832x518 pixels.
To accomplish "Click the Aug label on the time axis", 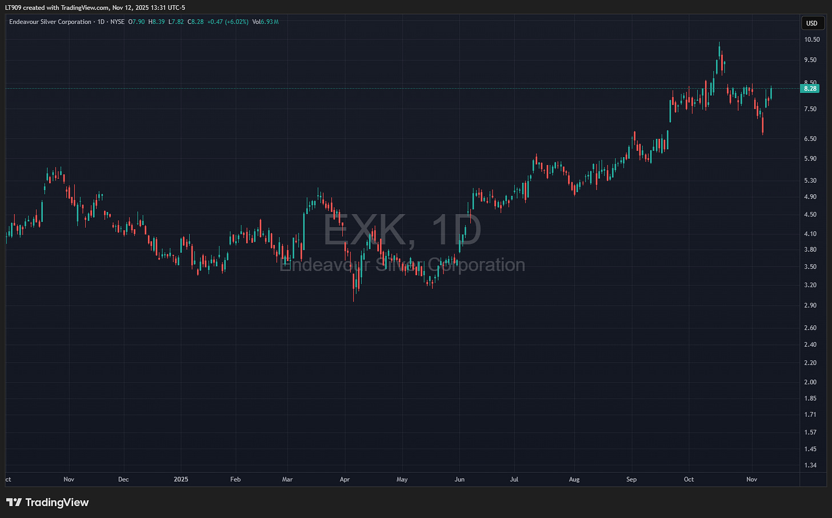I will pos(574,479).
